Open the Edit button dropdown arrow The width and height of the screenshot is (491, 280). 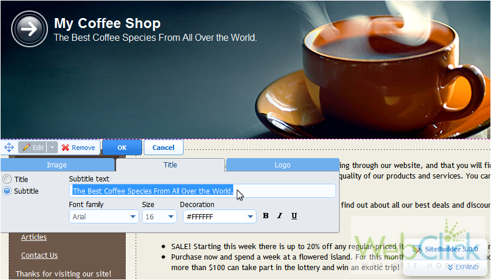[x=52, y=147]
